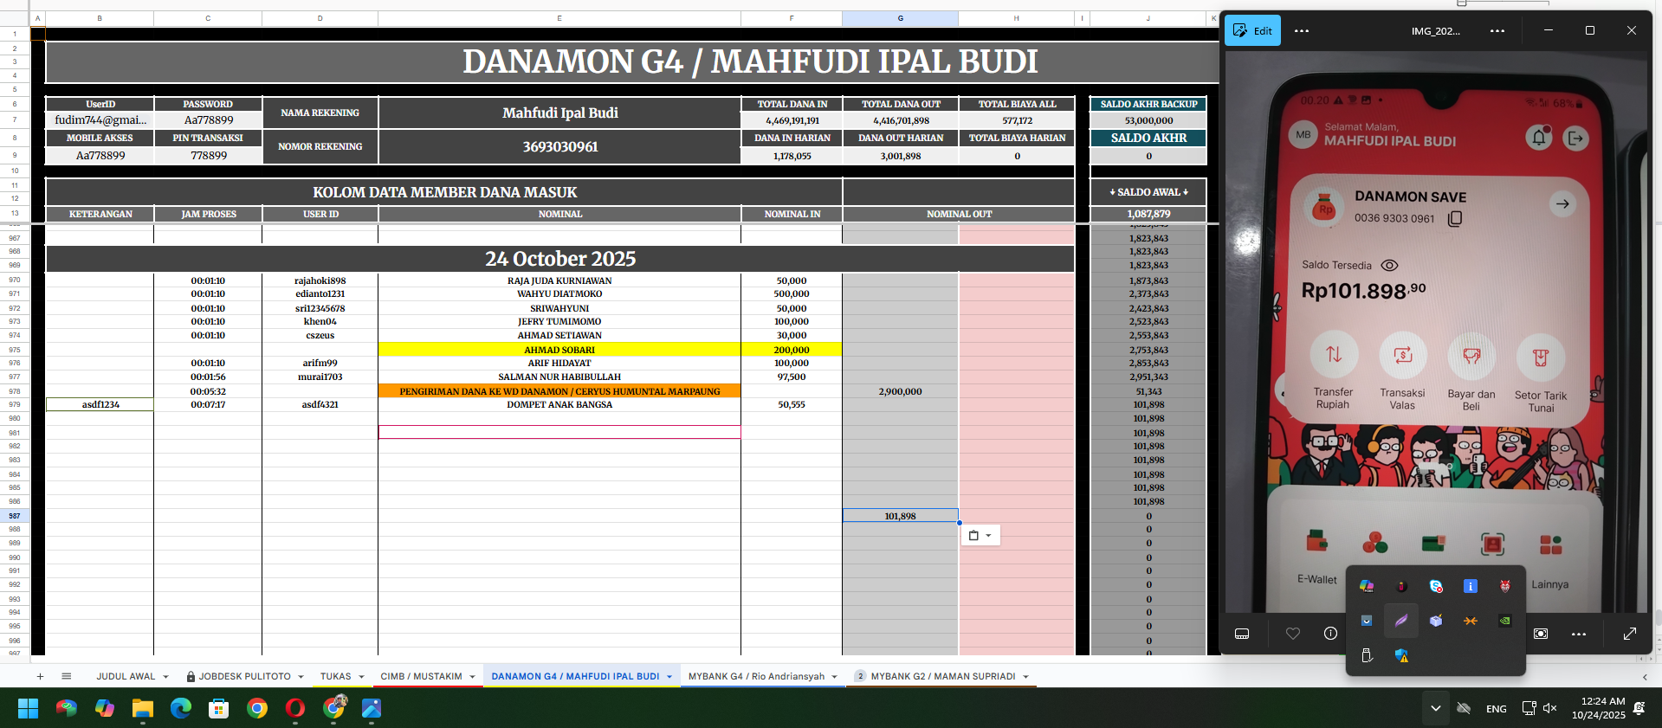This screenshot has height=728, width=1662.
Task: Click the DOMPET ANAK BANGSA cell
Action: (x=559, y=404)
